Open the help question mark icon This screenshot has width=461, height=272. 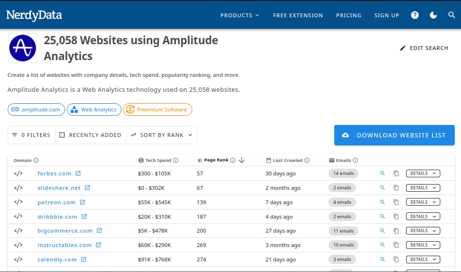coord(415,15)
